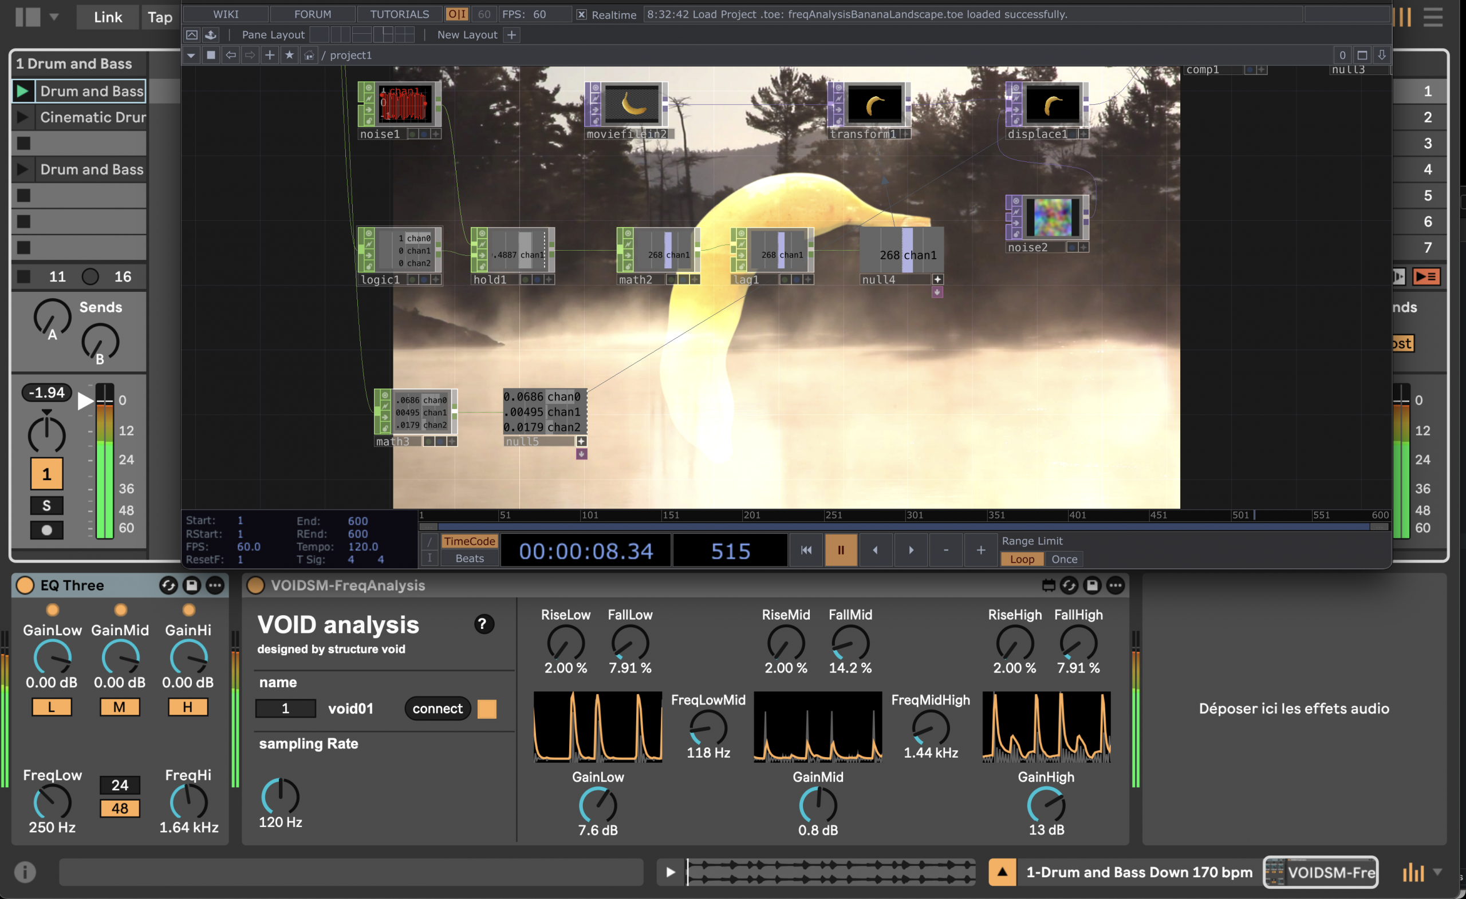Expand the clip view selector arrow at bottom right
The height and width of the screenshot is (899, 1466).
[x=1437, y=872]
